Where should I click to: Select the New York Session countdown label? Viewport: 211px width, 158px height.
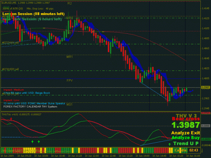point(32,19)
